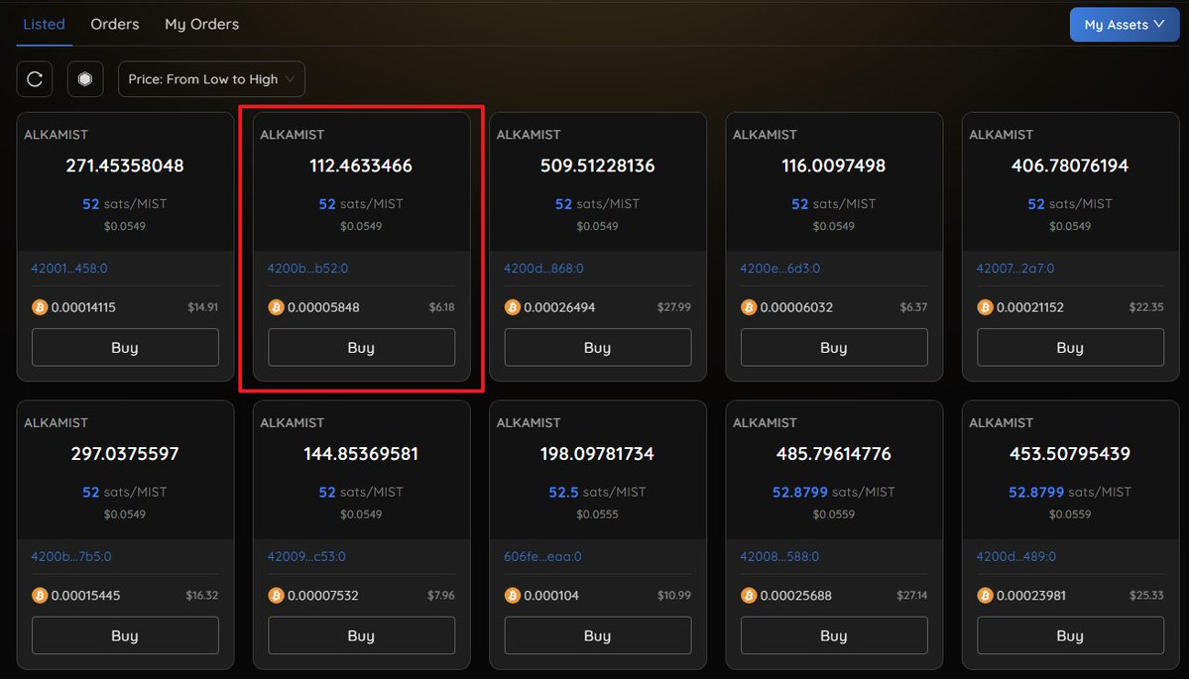Screen dimensions: 1189x679
Task: Click Bitcoin icon beside 0.00014115
Action: point(40,307)
